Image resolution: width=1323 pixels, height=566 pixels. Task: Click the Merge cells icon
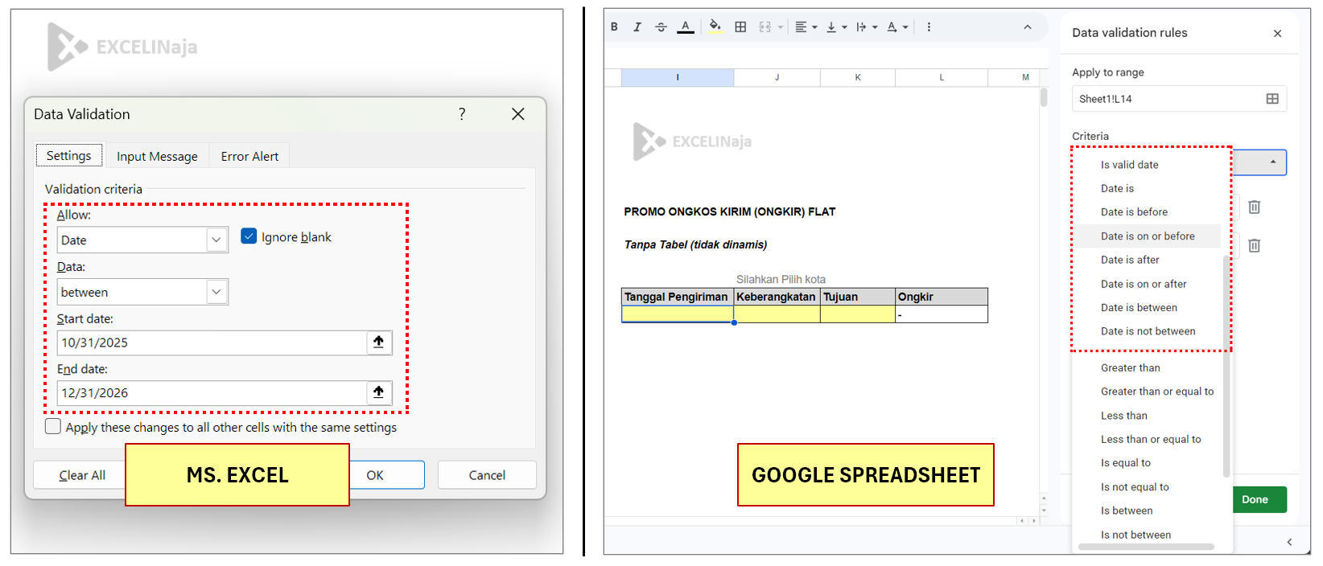[x=765, y=27]
